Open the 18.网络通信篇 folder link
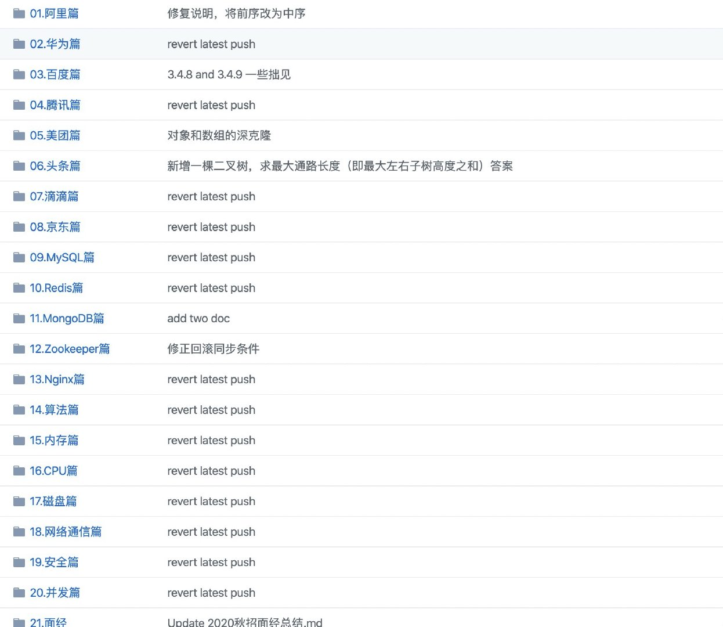This screenshot has width=723, height=627. [66, 532]
